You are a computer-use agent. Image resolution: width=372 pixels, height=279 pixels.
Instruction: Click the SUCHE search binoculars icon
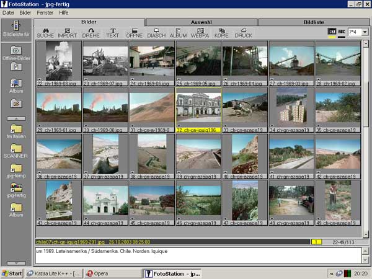45,32
